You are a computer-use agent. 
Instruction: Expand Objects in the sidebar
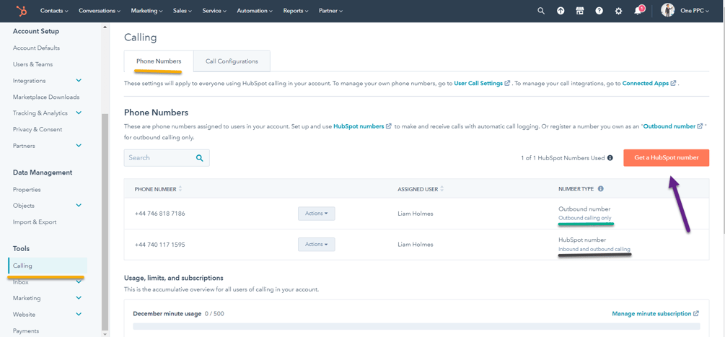(79, 206)
